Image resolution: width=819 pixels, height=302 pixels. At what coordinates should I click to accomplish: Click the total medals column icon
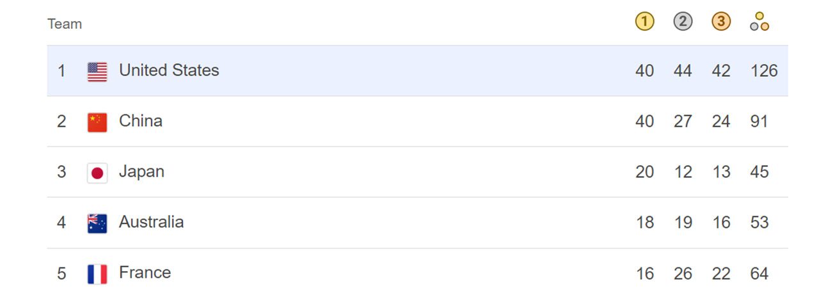759,22
